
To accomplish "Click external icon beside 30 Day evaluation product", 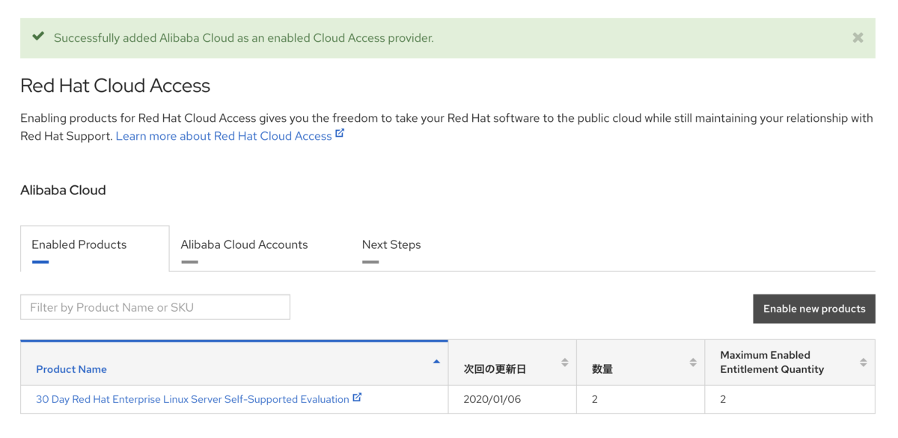I will (357, 398).
